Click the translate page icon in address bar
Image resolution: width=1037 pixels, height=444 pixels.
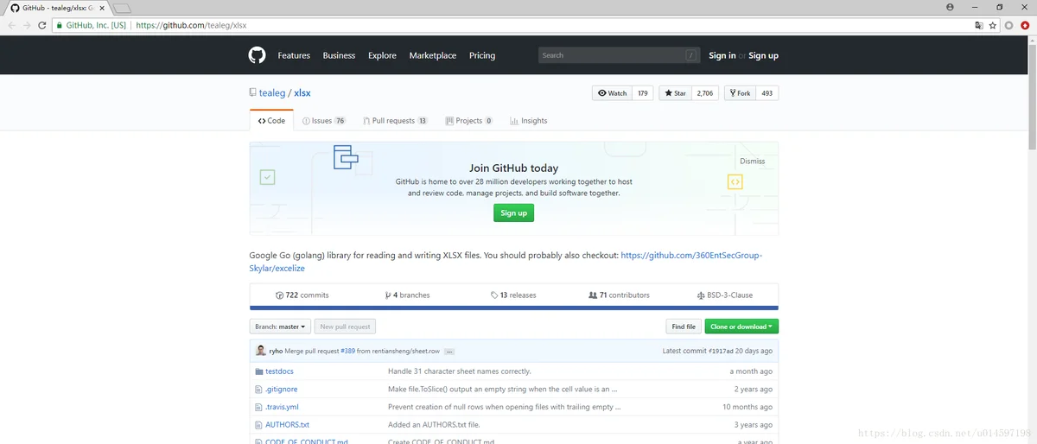(x=979, y=25)
